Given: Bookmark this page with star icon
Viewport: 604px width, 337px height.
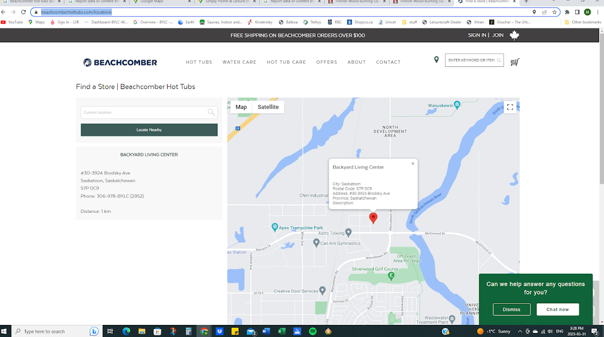Looking at the screenshot, I should pyautogui.click(x=554, y=12).
